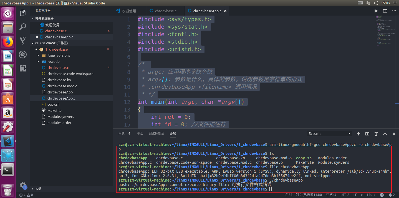Image resolution: width=399 pixels, height=198 pixels.
Task: Open the feedback smiley in the status bar
Action: coord(382,195)
